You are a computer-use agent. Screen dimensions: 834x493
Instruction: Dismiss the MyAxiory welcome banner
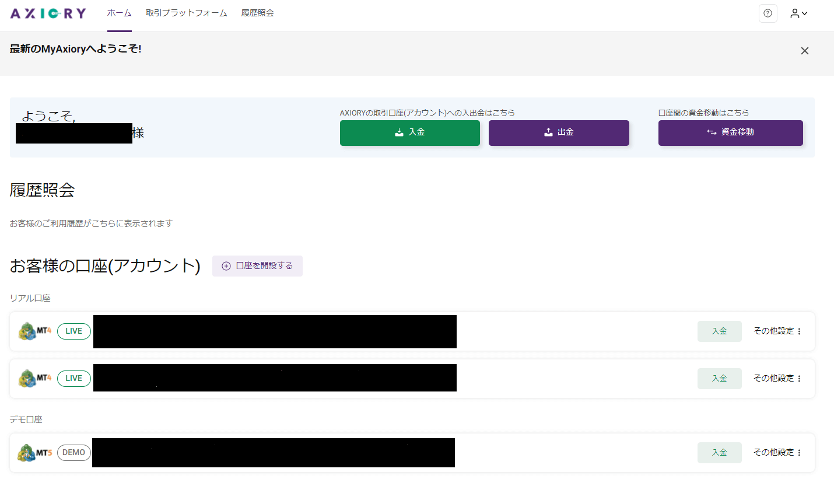[x=805, y=51]
